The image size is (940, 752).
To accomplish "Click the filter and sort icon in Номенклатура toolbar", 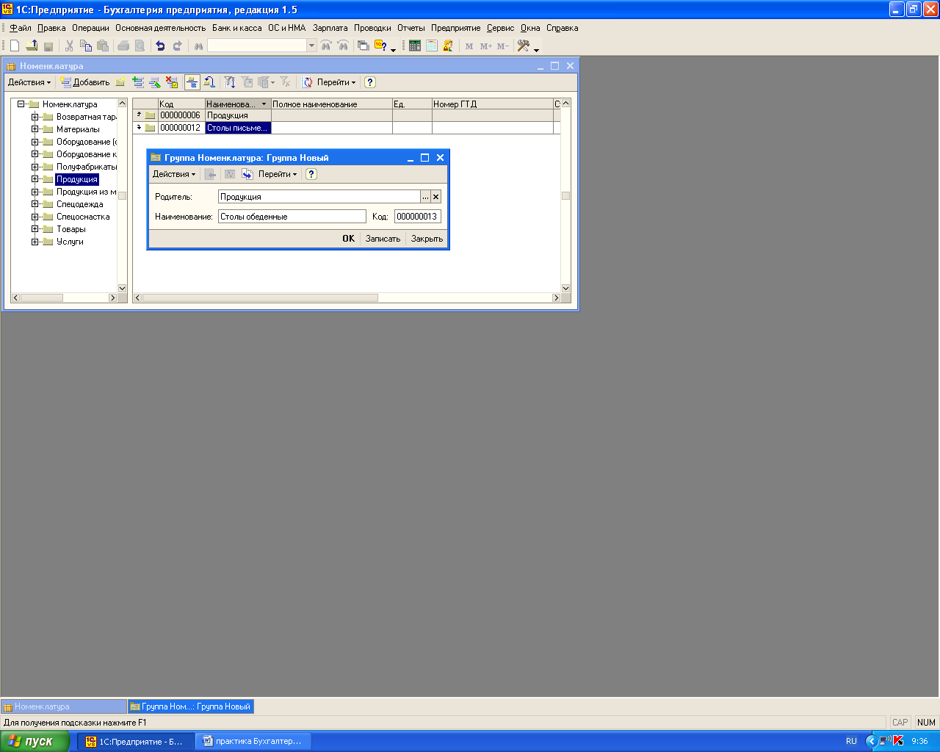I will 230,82.
